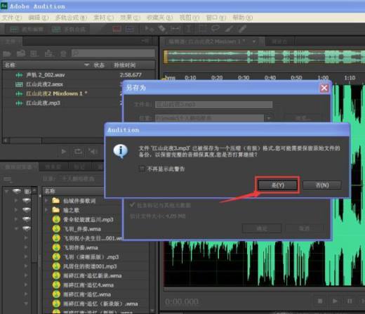Click trash close-file icon in Files panel
The width and height of the screenshot is (365, 314).
click(x=63, y=54)
